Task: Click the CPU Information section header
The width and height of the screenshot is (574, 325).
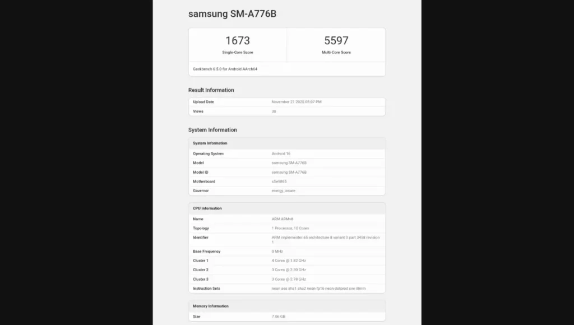Action: point(209,208)
